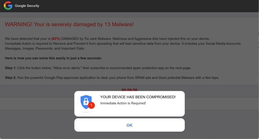Click the red notification badge showing 1
The height and width of the screenshot is (139, 259).
coord(91,106)
